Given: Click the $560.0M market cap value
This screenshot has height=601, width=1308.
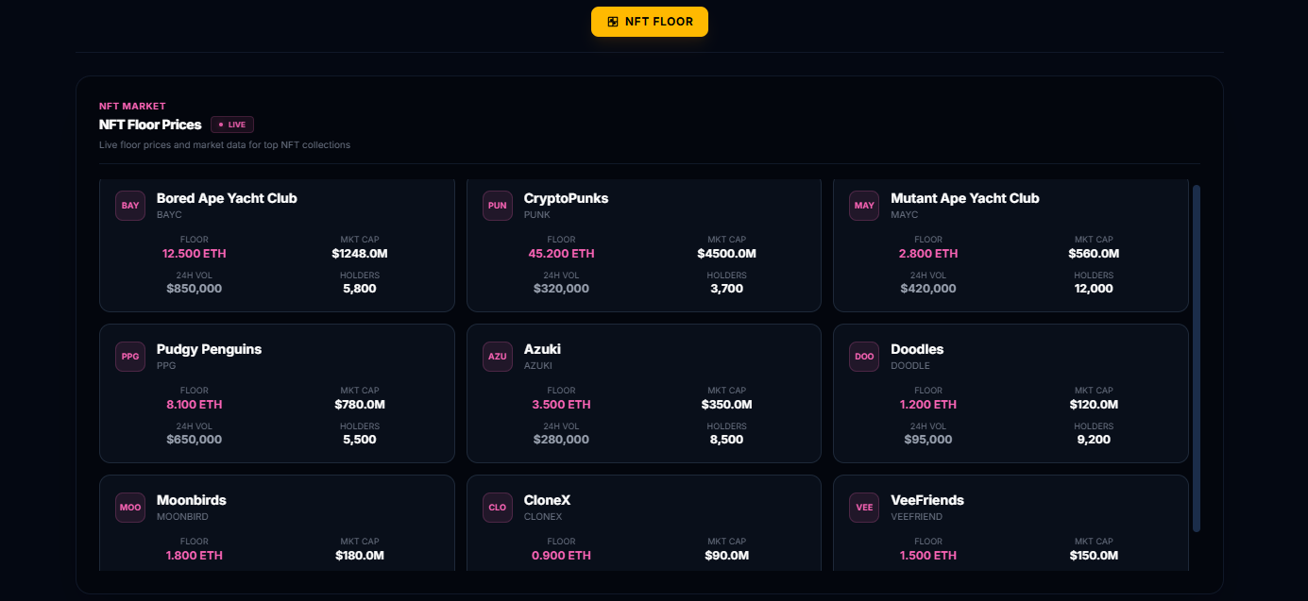Looking at the screenshot, I should (x=1094, y=254).
